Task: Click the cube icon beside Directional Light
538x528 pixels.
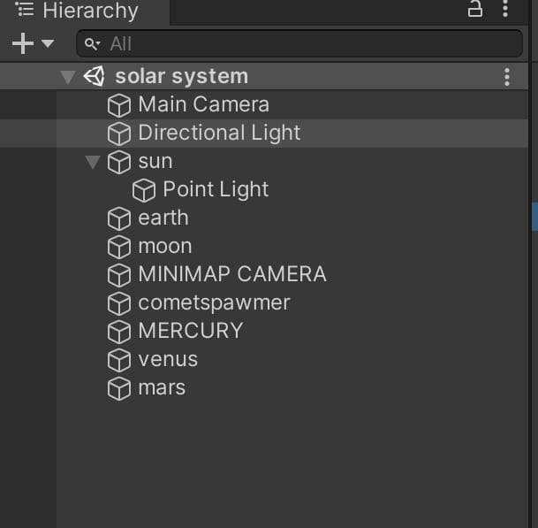Action: [x=119, y=134]
